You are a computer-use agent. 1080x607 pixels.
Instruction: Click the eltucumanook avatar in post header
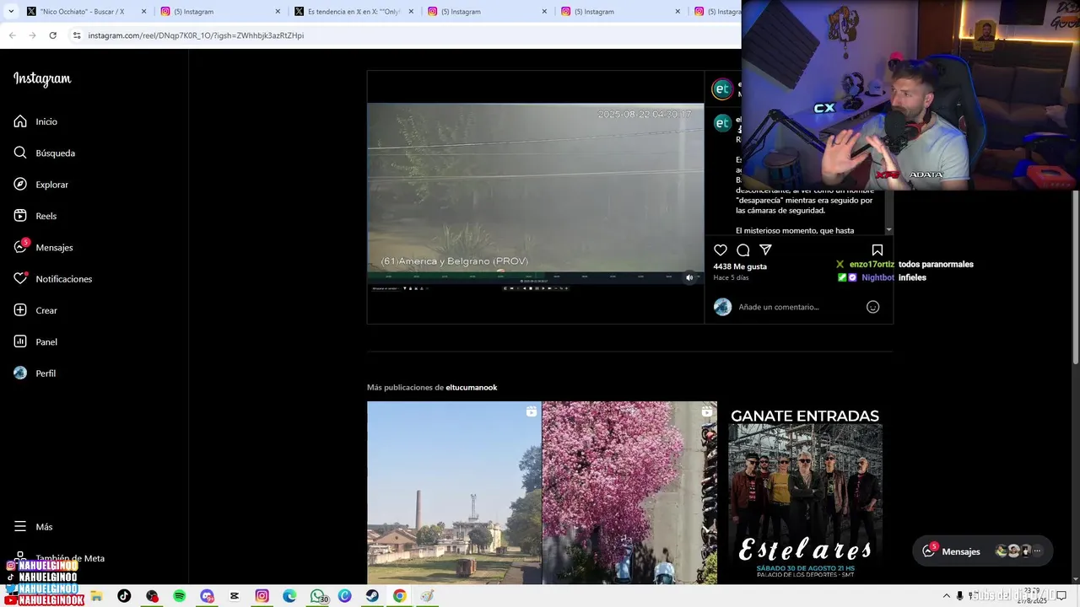click(x=722, y=89)
